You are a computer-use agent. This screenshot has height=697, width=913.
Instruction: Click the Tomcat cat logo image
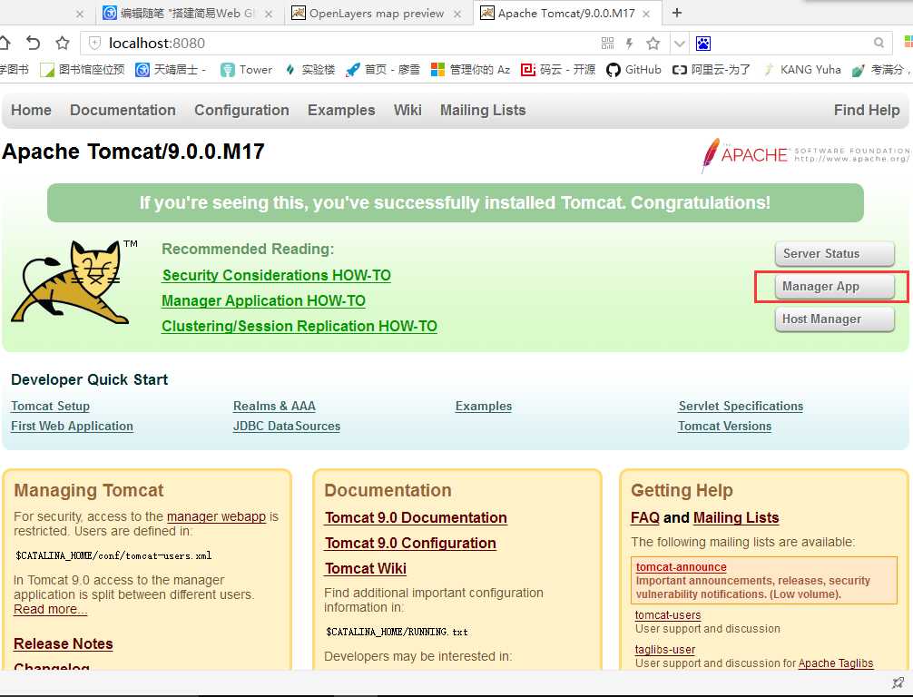coord(74,281)
